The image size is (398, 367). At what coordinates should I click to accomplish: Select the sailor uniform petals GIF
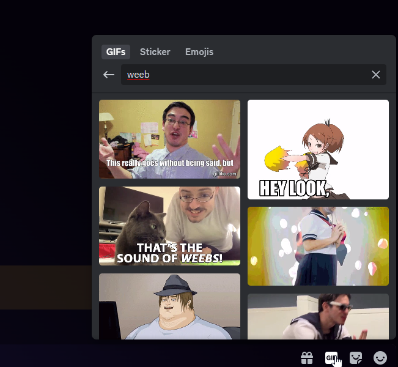tap(318, 246)
